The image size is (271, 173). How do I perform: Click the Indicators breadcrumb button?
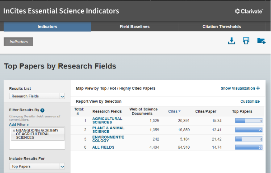point(19,42)
